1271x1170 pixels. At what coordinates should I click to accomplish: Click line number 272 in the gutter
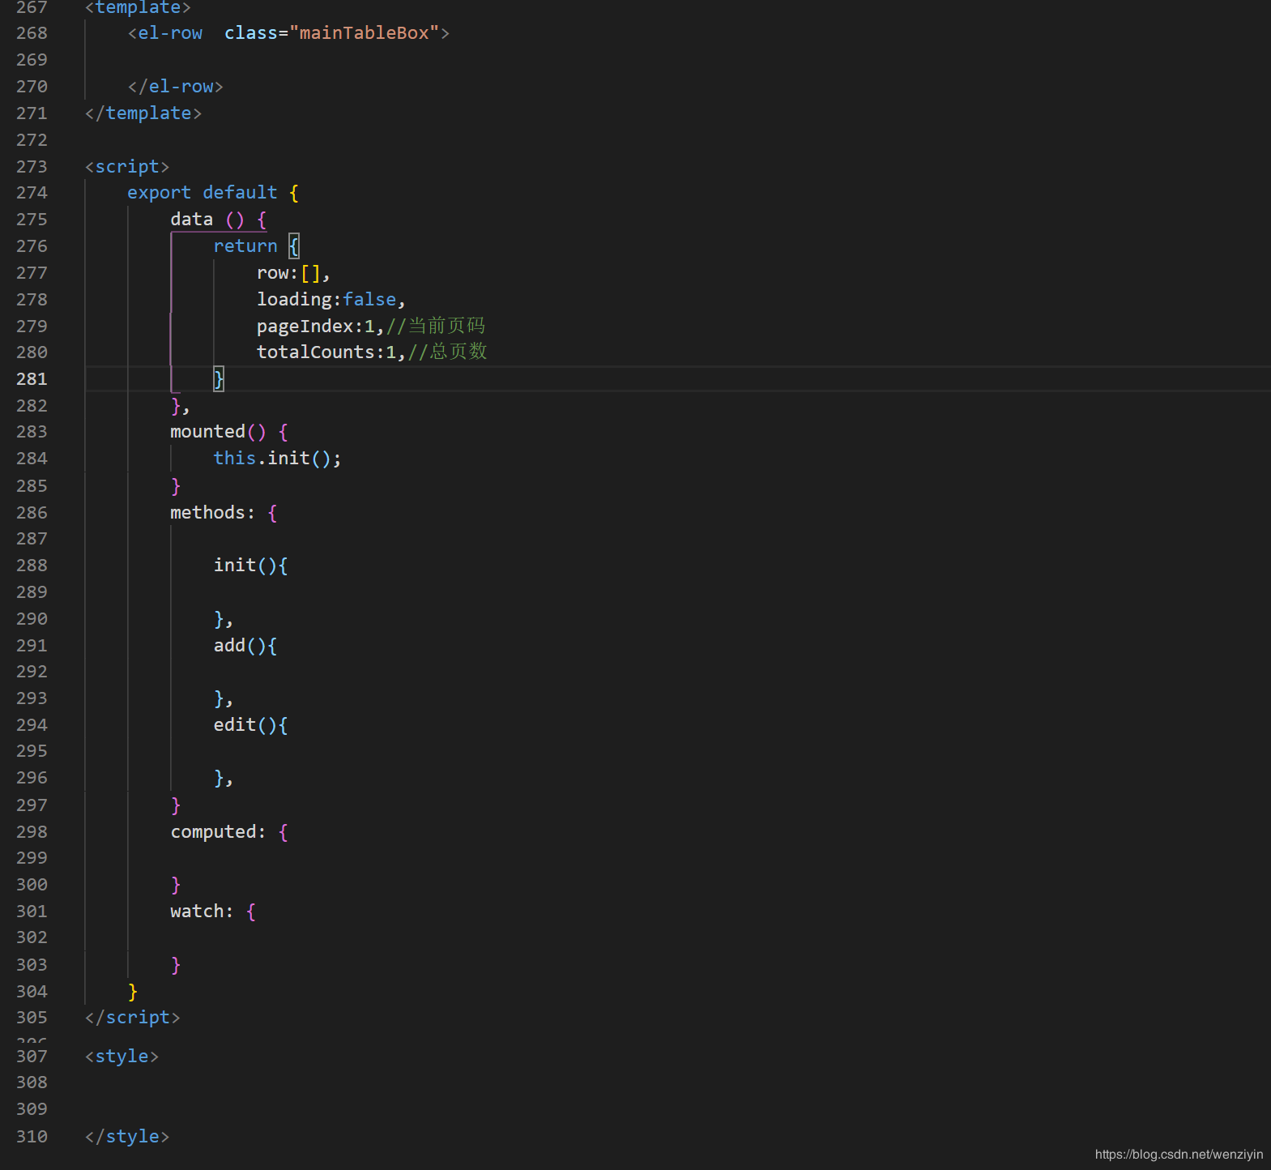[32, 140]
